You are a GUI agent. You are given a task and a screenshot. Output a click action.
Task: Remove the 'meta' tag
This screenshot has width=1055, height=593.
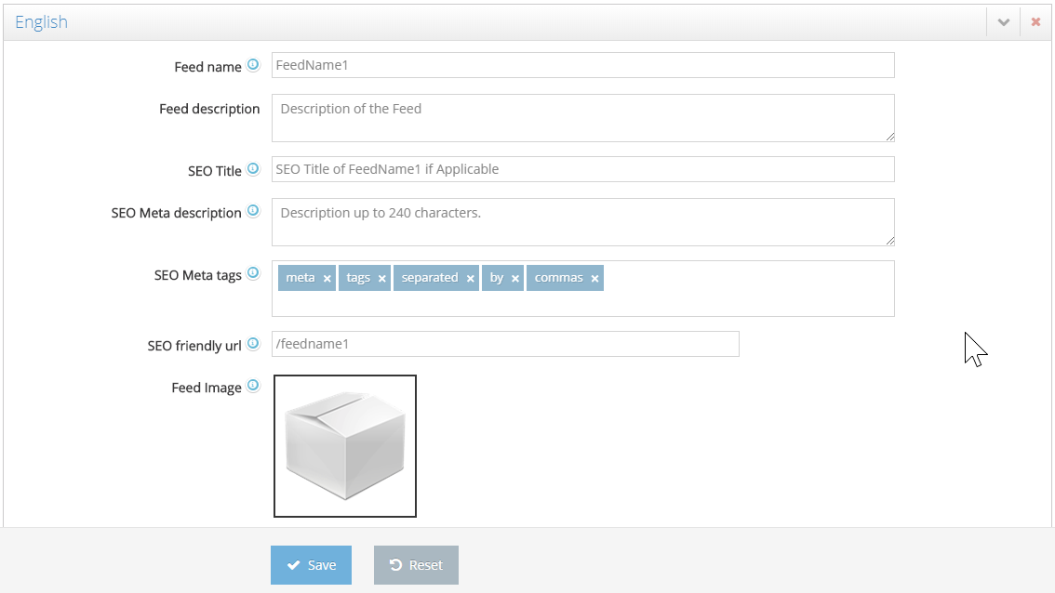coord(327,277)
